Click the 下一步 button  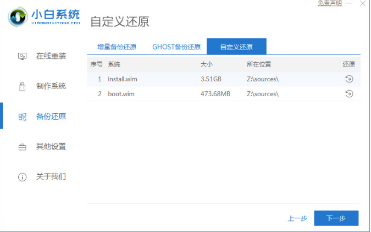coord(336,218)
